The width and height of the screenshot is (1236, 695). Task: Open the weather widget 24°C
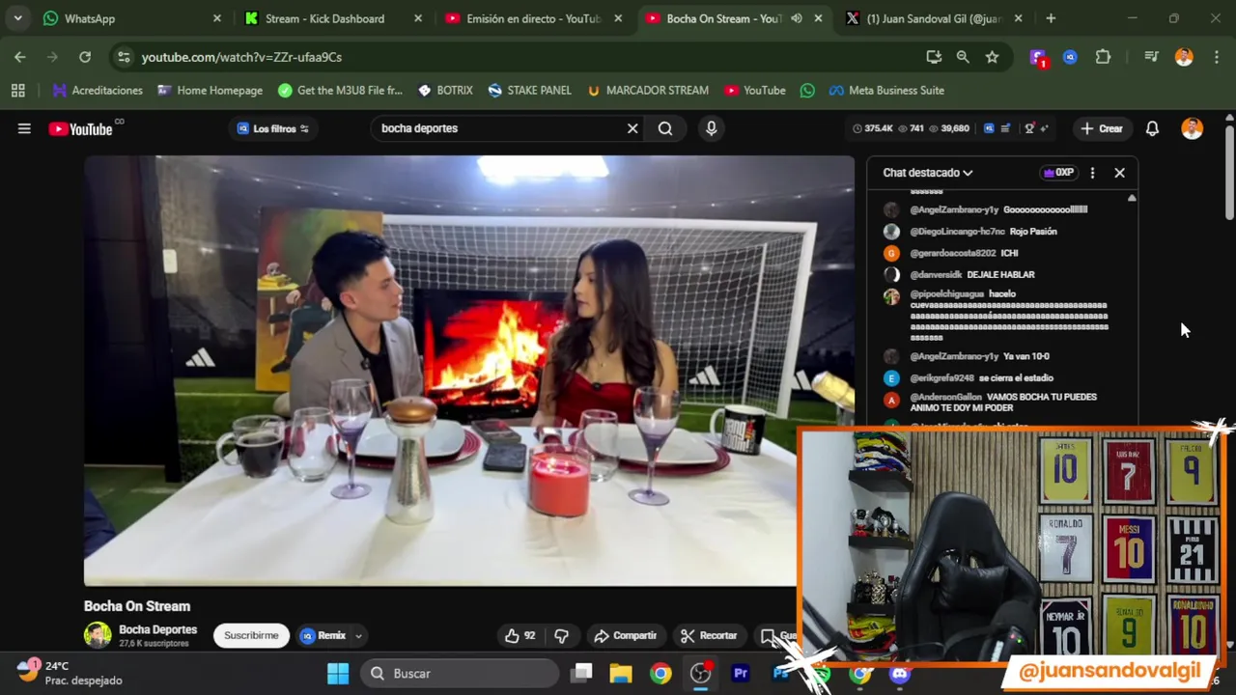pos(70,673)
